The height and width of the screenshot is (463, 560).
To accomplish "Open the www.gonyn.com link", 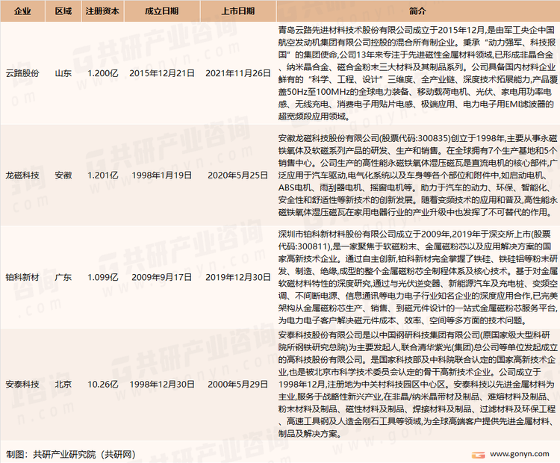I will point(519,454).
